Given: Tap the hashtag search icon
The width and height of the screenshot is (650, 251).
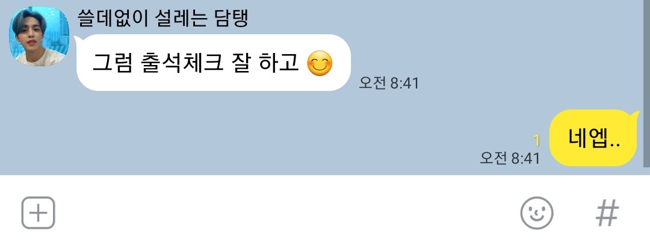Looking at the screenshot, I should click(x=607, y=213).
